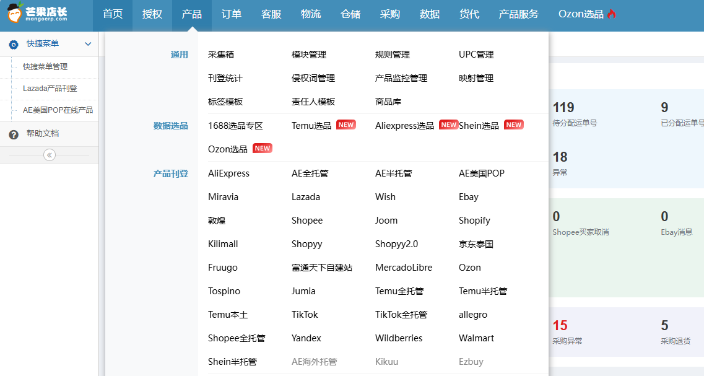The height and width of the screenshot is (376, 704).
Task: Open TikTok全托管 link
Action: click(401, 315)
